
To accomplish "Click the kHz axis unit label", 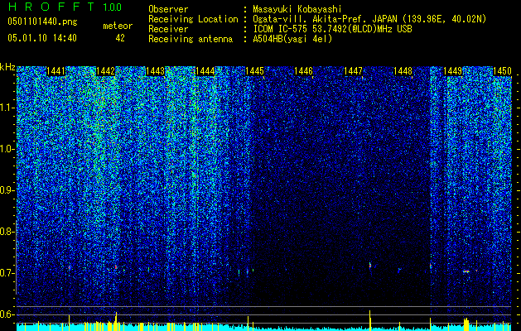I will pos(7,67).
